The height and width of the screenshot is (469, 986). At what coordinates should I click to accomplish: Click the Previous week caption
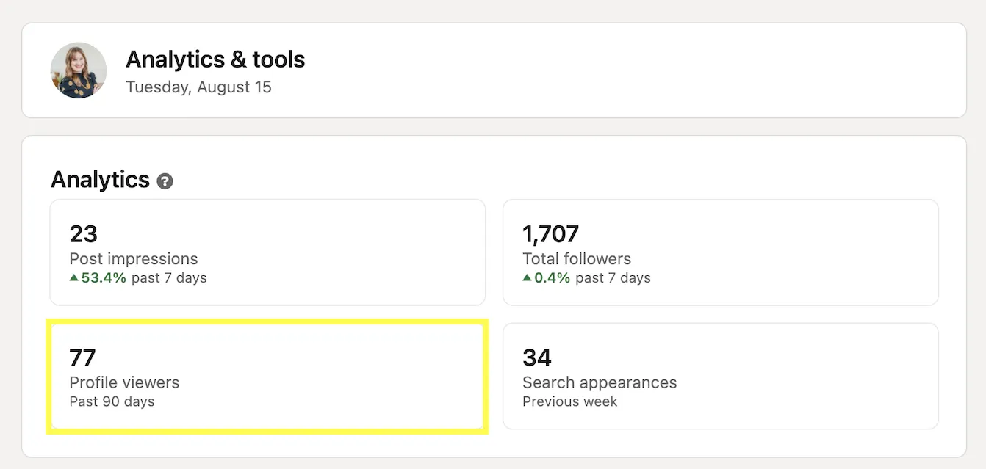(x=569, y=401)
